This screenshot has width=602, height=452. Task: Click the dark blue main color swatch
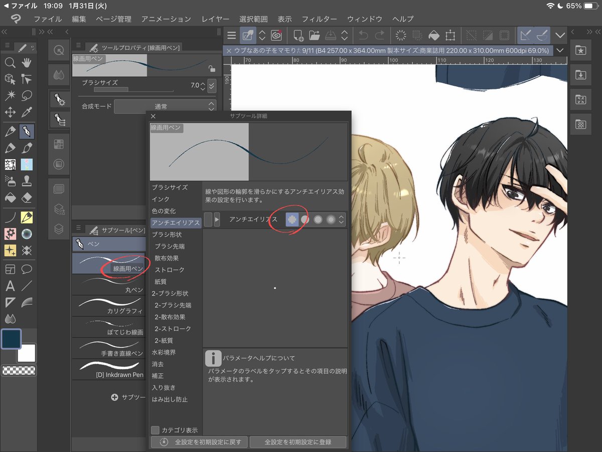click(11, 339)
